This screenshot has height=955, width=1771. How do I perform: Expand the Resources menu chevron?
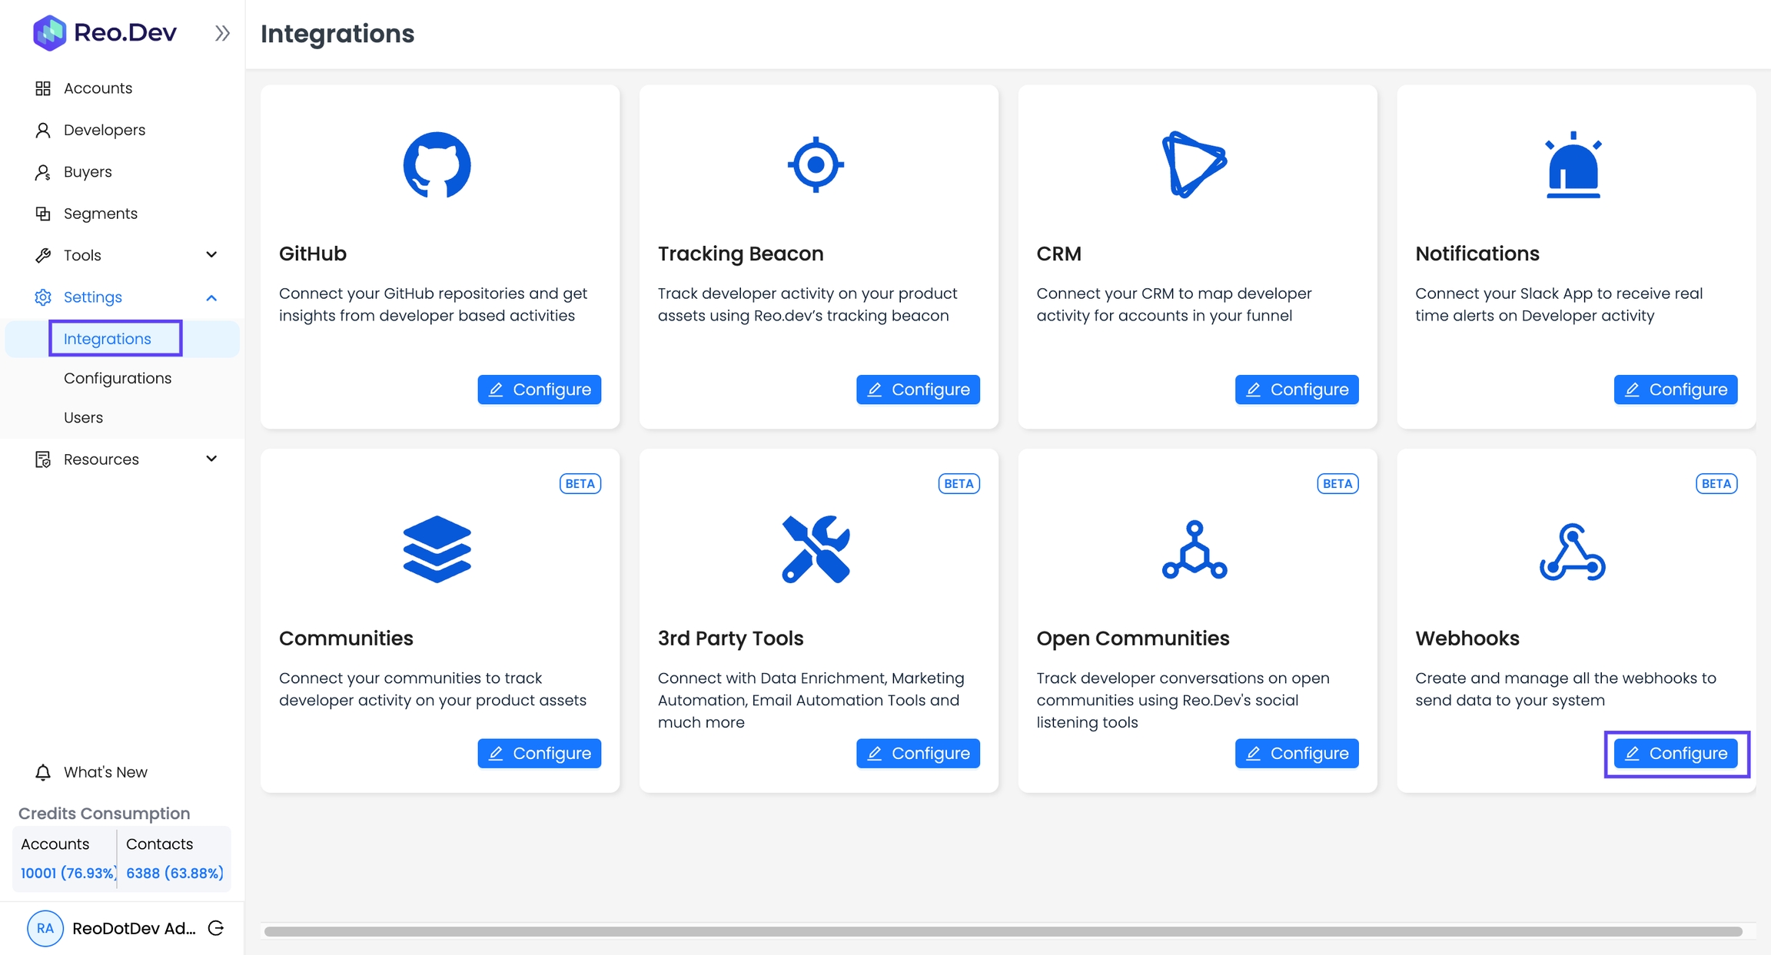211,459
